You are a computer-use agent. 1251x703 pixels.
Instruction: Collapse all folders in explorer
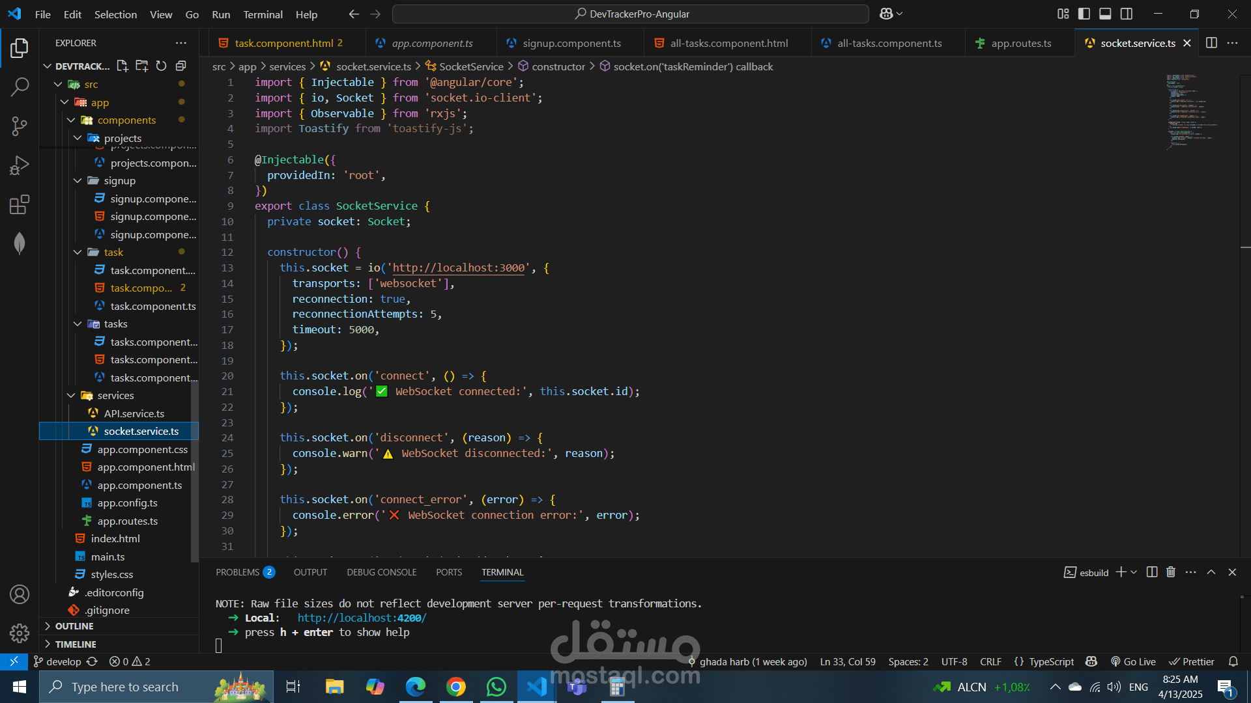click(x=180, y=66)
